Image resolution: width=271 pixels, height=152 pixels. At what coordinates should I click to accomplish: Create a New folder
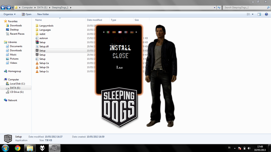(43, 14)
